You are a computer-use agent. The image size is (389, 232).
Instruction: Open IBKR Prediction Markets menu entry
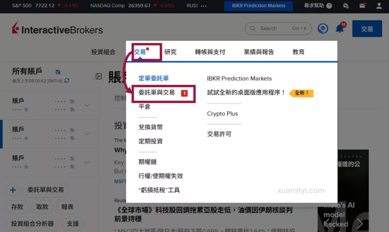pyautogui.click(x=239, y=78)
